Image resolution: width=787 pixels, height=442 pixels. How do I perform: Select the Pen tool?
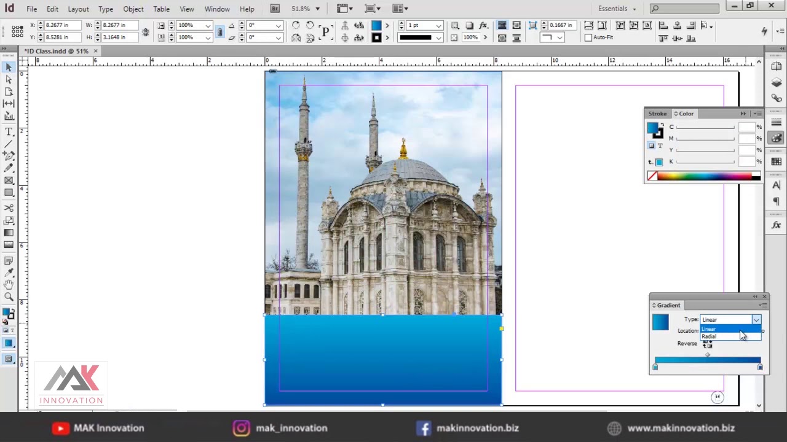click(x=9, y=155)
